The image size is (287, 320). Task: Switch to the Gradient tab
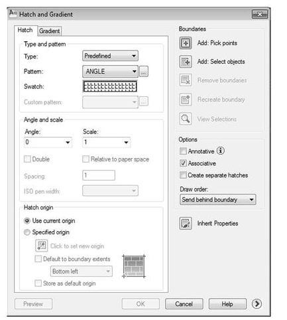[x=49, y=31]
